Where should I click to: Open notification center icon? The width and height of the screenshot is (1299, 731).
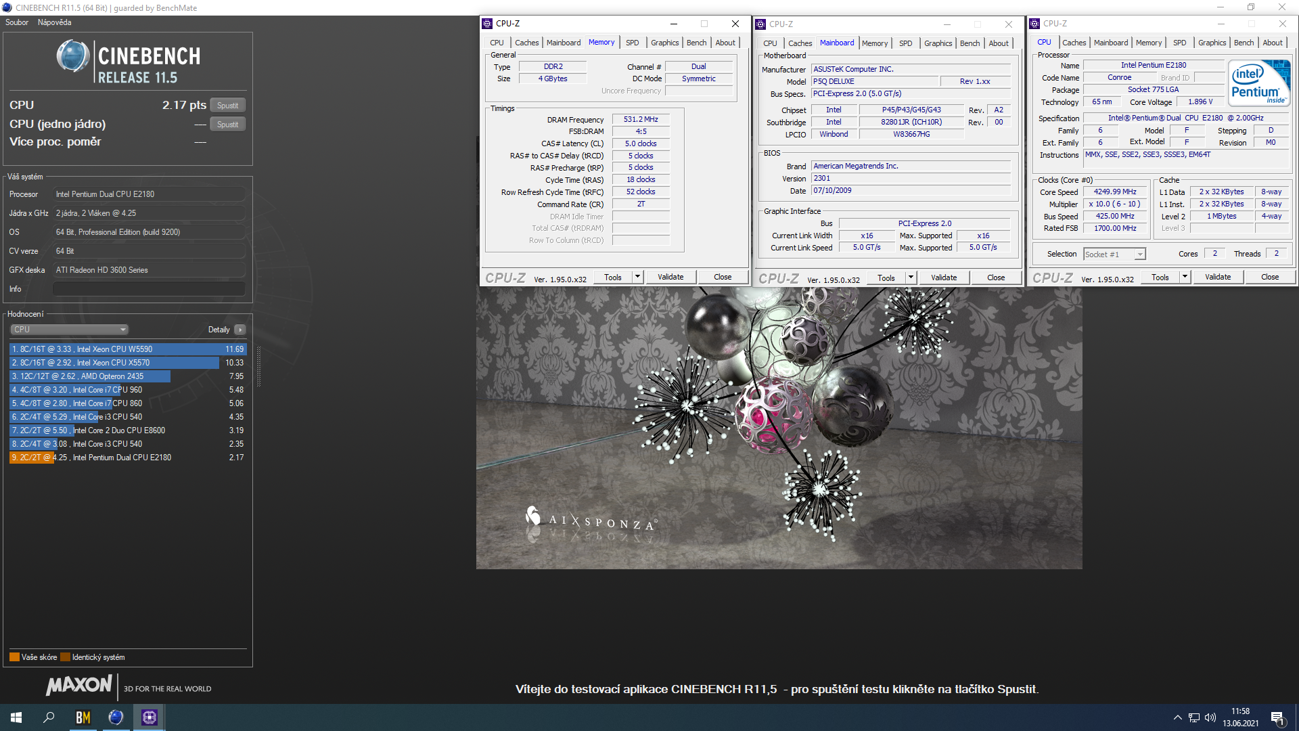coord(1277,718)
